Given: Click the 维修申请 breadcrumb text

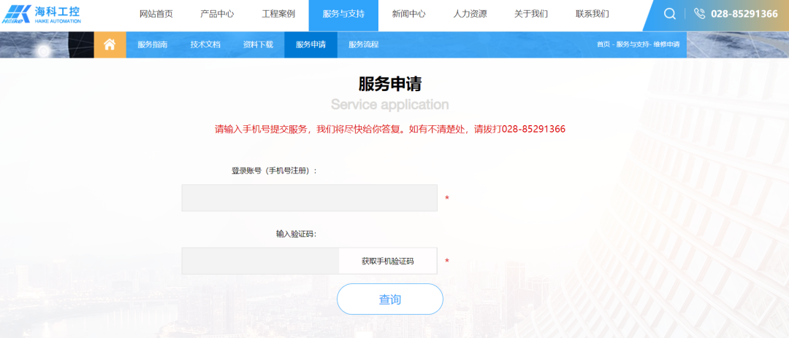Looking at the screenshot, I should click(667, 44).
